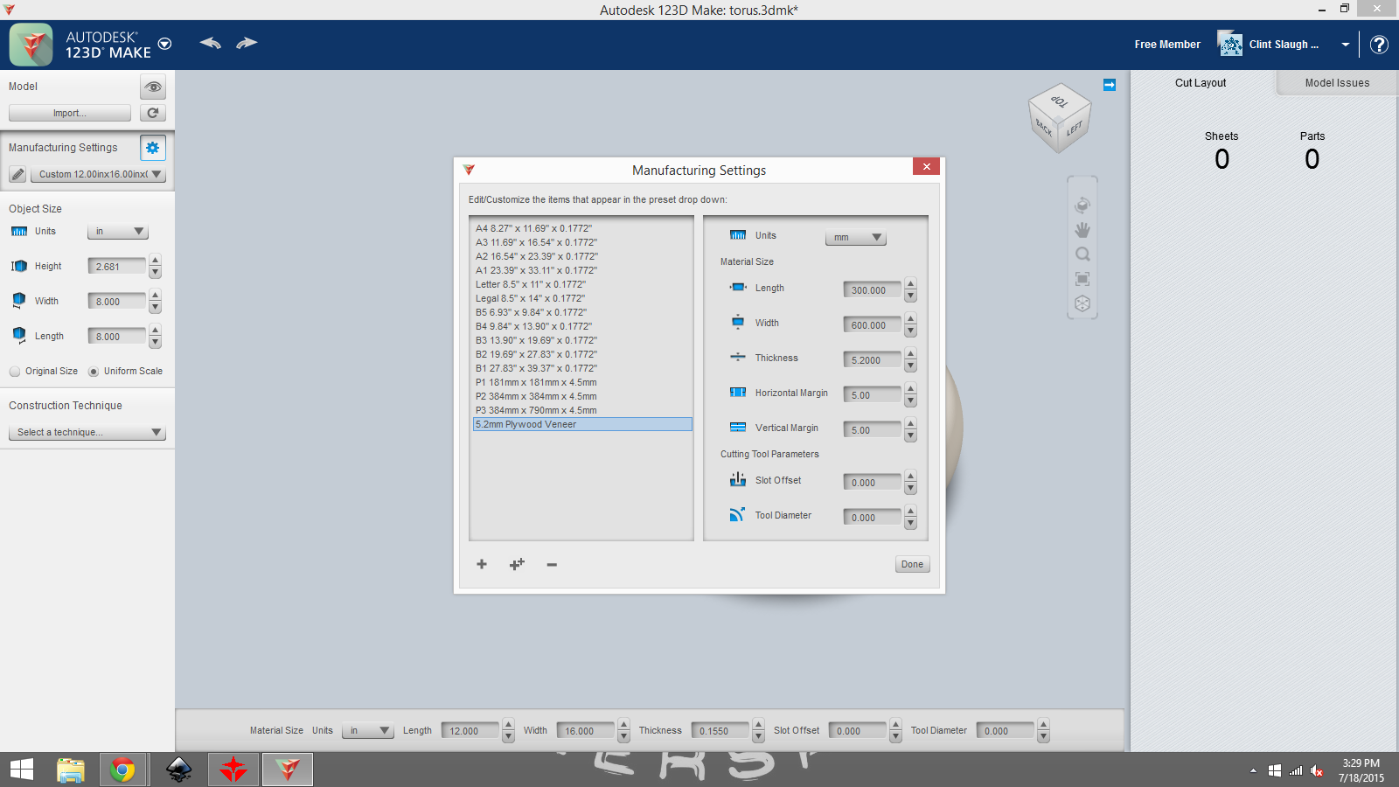Open Inkscape from taskbar
The image size is (1399, 787).
coord(178,770)
